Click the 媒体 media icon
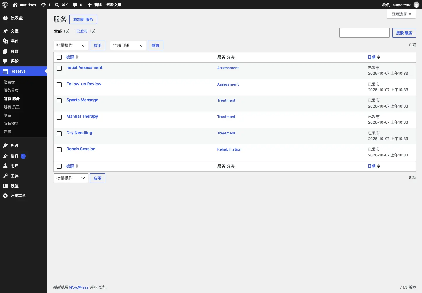This screenshot has width=422, height=293. point(5,41)
